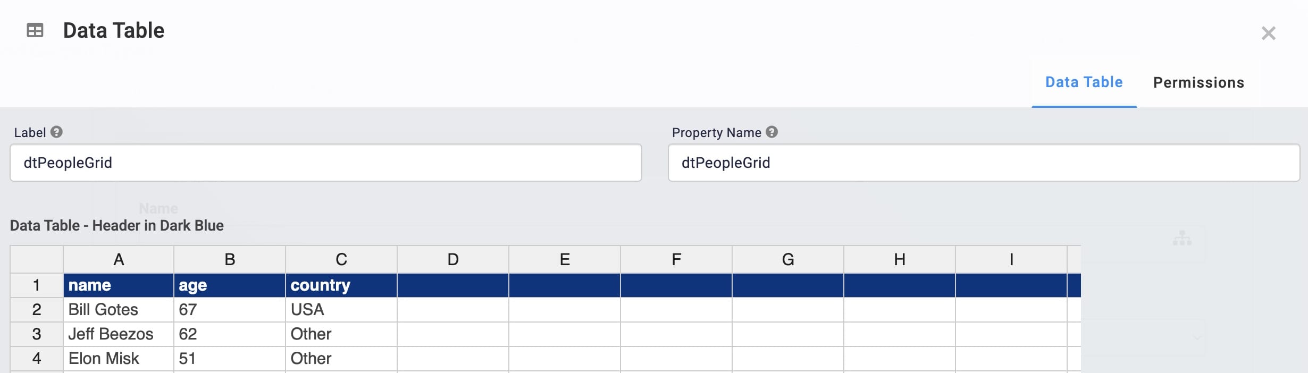1308x373 pixels.
Task: Click the Data Table grid icon in header
Action: [35, 30]
